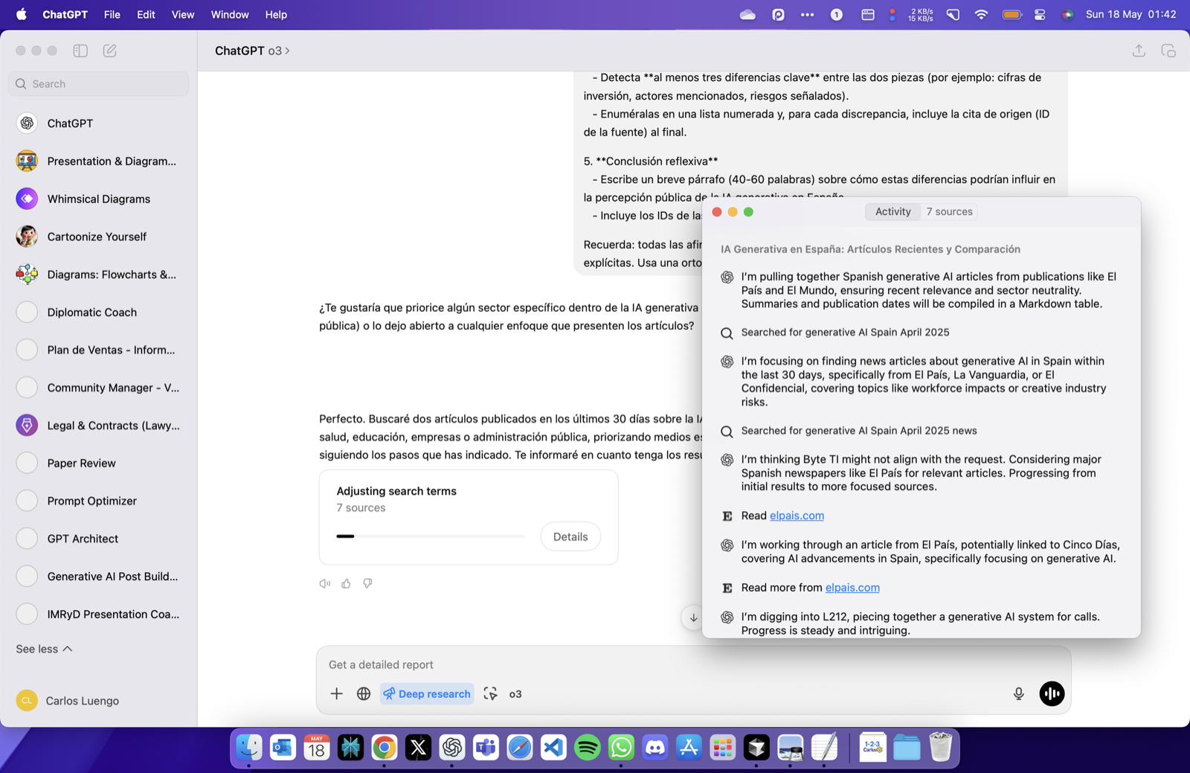Expand the scroll-to-bottom chevron button
Image resolution: width=1190 pixels, height=773 pixels.
pos(693,618)
